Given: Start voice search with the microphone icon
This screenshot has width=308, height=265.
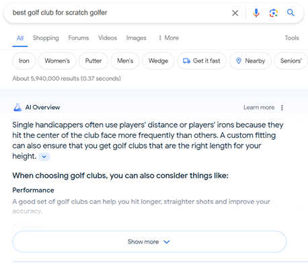Looking at the screenshot, I should pyautogui.click(x=256, y=13).
